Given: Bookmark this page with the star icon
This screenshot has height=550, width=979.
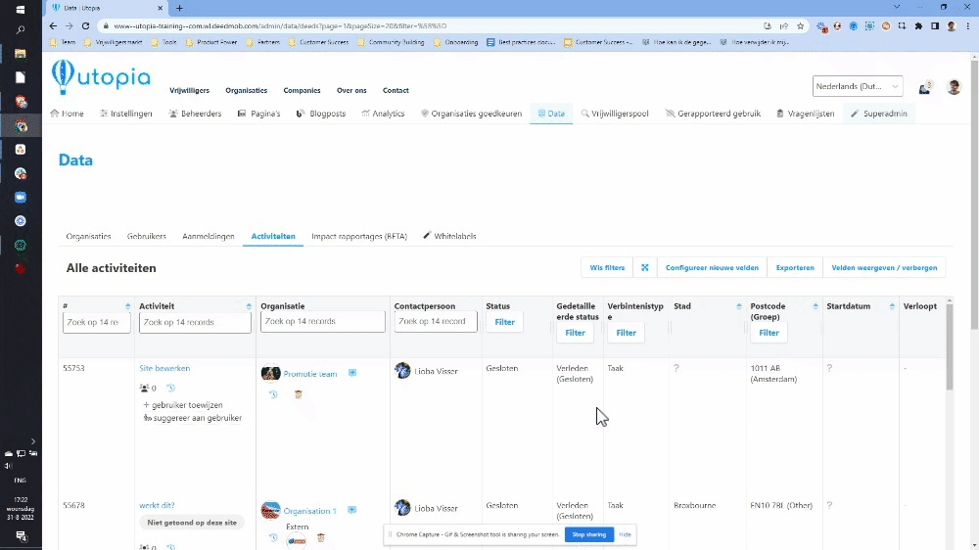Looking at the screenshot, I should tap(800, 26).
